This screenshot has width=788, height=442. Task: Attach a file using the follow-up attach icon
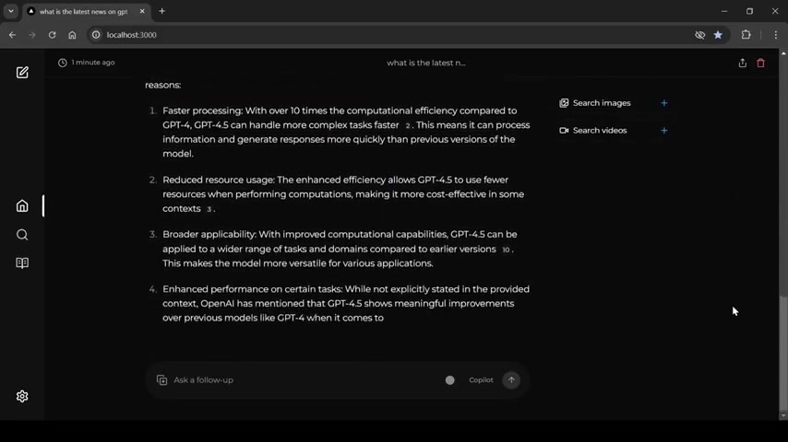click(x=161, y=380)
